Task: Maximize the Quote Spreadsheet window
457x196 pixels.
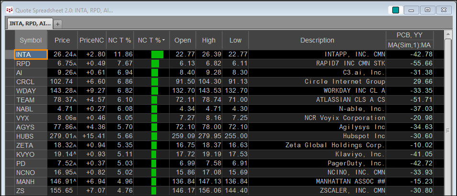Action: click(x=427, y=10)
